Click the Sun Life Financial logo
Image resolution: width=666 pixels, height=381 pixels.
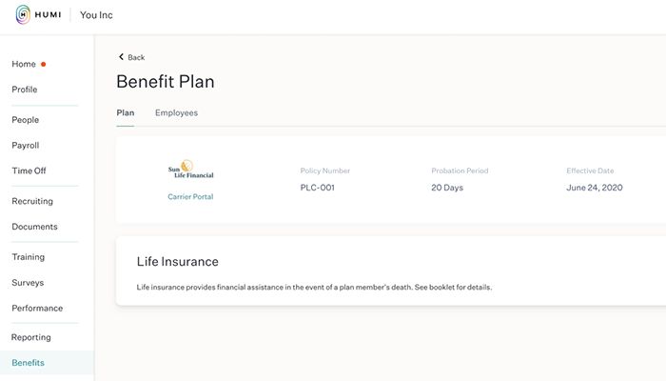tap(190, 170)
